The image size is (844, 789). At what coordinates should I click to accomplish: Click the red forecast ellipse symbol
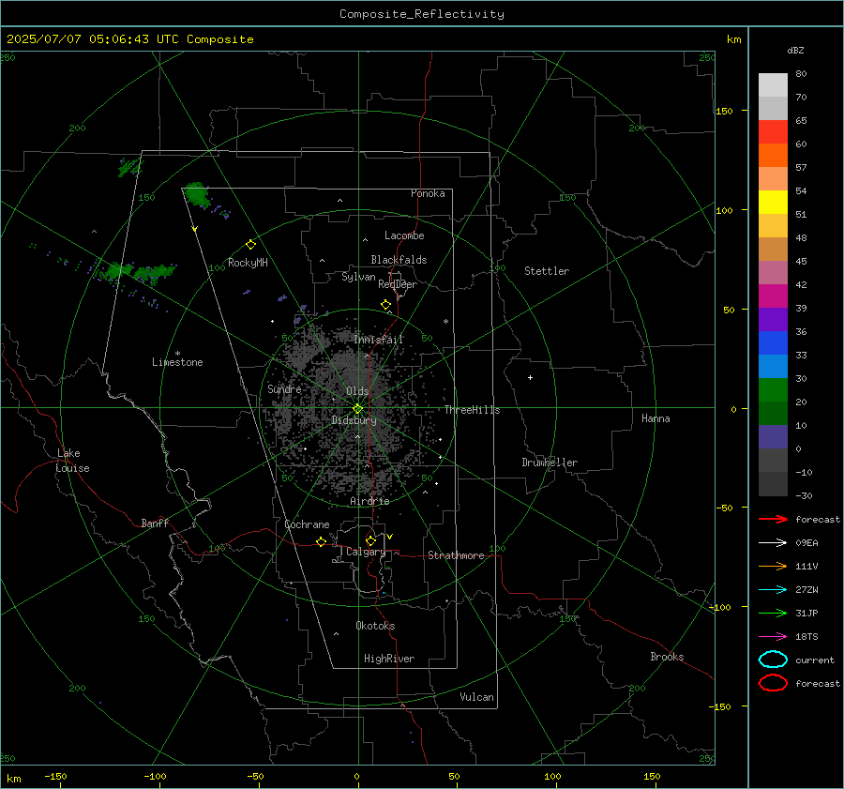(773, 683)
